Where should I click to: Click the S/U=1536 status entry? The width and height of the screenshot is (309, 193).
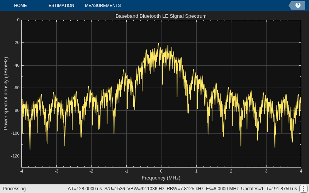coord(114,189)
